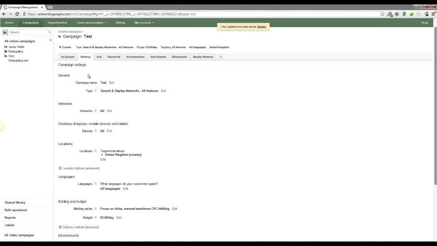Close the Campaign Management browser tab
The image size is (437, 246).
[42, 7]
